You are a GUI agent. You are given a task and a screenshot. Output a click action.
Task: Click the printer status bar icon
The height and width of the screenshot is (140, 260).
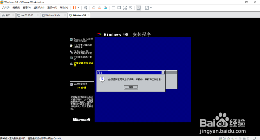click(248, 138)
